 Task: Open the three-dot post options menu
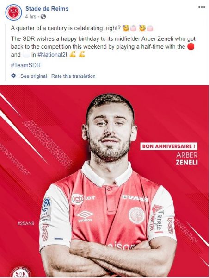(202, 7)
